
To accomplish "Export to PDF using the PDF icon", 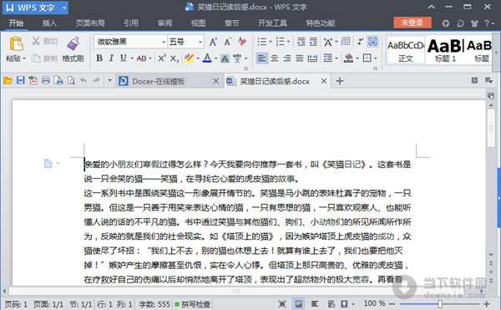I will pos(33,80).
